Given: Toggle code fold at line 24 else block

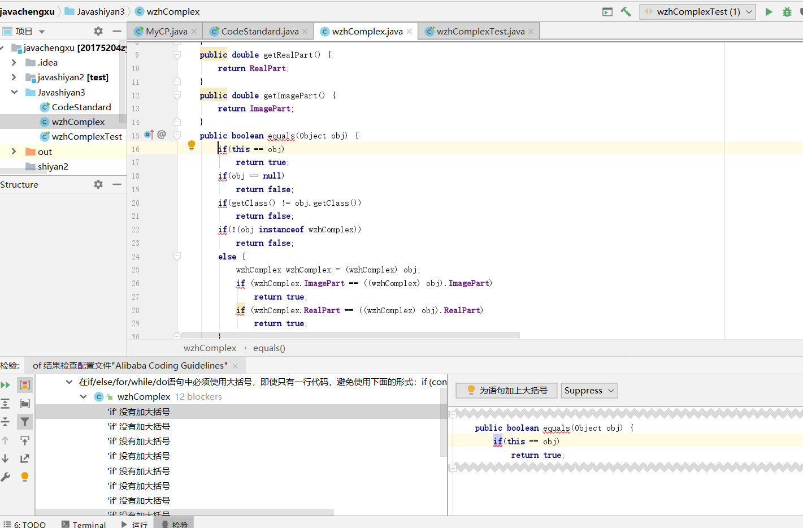Looking at the screenshot, I should click(177, 257).
